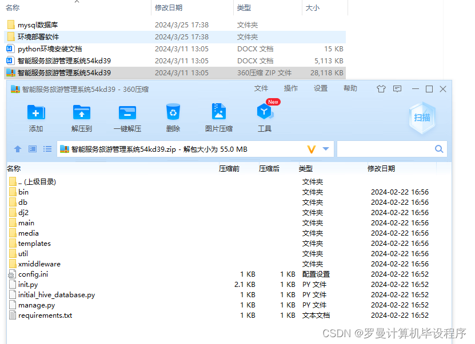Click the 扫描 (Scan) icon on the right
Viewport: 475px width, 344px height.
(422, 118)
